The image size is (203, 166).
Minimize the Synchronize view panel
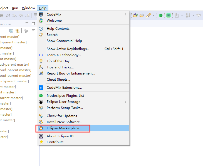(27, 23)
